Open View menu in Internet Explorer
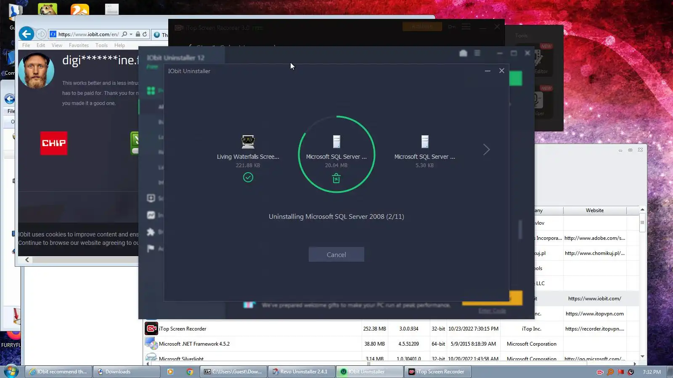Screen dimensions: 673x378 [x=57, y=45]
